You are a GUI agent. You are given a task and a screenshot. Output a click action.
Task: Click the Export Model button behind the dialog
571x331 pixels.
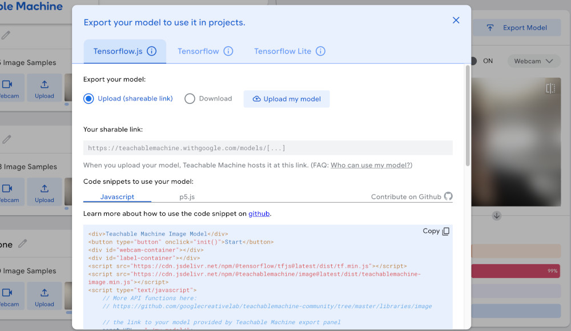tap(517, 27)
